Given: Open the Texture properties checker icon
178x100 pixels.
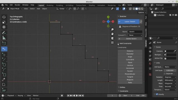Looking at the screenshot, I should coord(150,74).
